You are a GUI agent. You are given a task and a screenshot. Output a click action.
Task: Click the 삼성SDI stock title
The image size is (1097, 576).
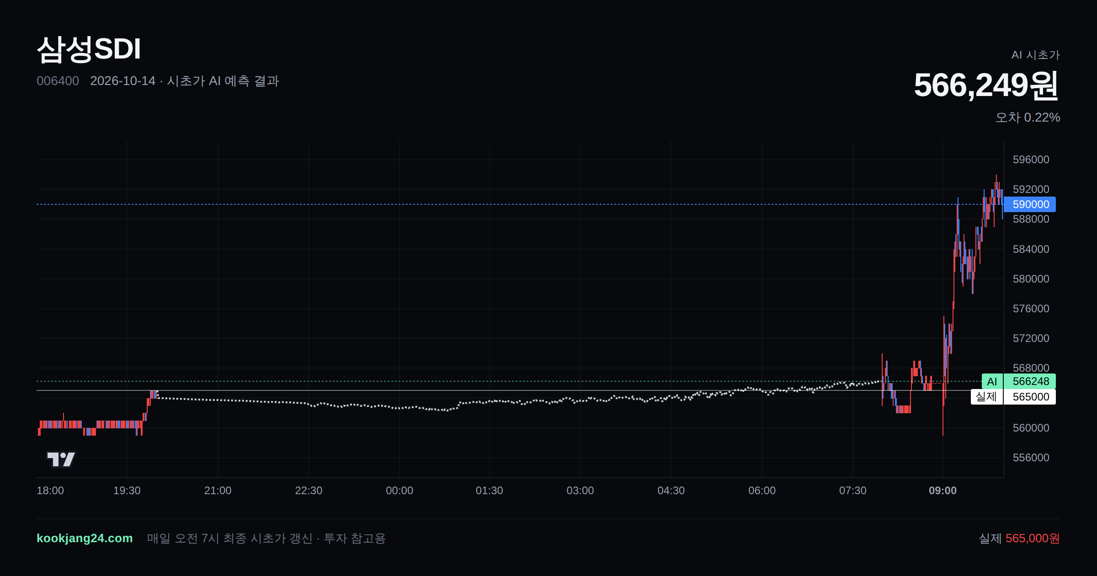89,49
